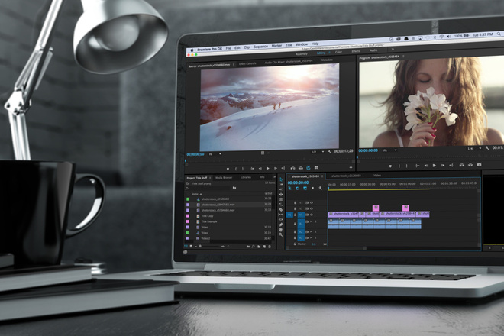Click the Spotlight search icon in macOS menu bar
This screenshot has height=336, width=504.
(499, 34)
